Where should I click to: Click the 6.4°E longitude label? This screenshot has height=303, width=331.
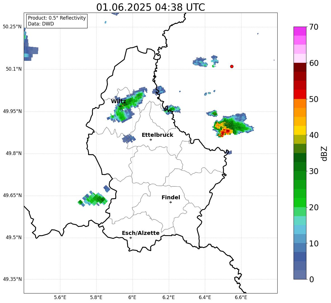coord(205,297)
